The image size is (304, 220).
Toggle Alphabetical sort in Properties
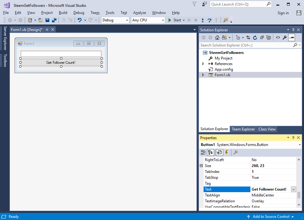tap(210, 152)
